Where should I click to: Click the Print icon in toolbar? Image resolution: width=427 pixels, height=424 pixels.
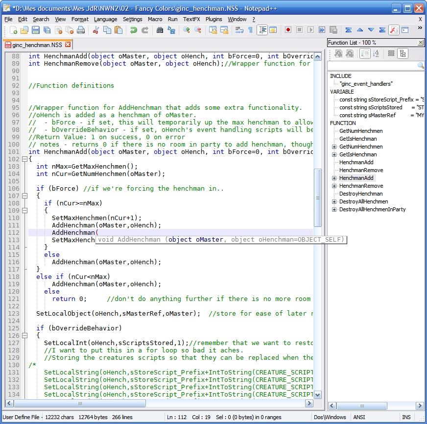(81, 30)
